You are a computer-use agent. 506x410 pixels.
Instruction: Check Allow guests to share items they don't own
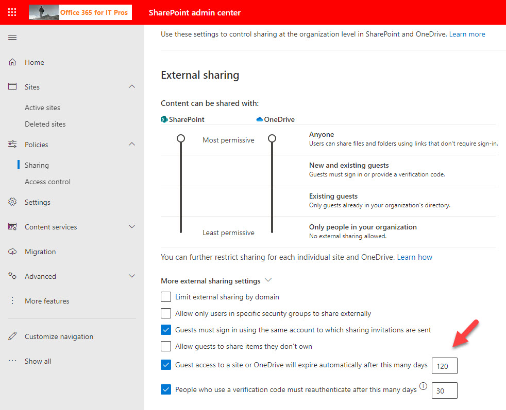pyautogui.click(x=166, y=346)
